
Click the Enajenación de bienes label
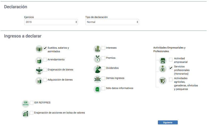click(x=60, y=69)
